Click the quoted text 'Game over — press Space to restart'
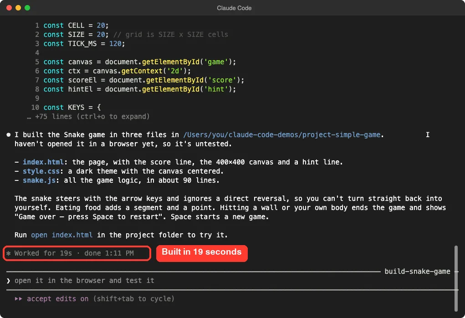This screenshot has width=465, height=318. pos(88,217)
